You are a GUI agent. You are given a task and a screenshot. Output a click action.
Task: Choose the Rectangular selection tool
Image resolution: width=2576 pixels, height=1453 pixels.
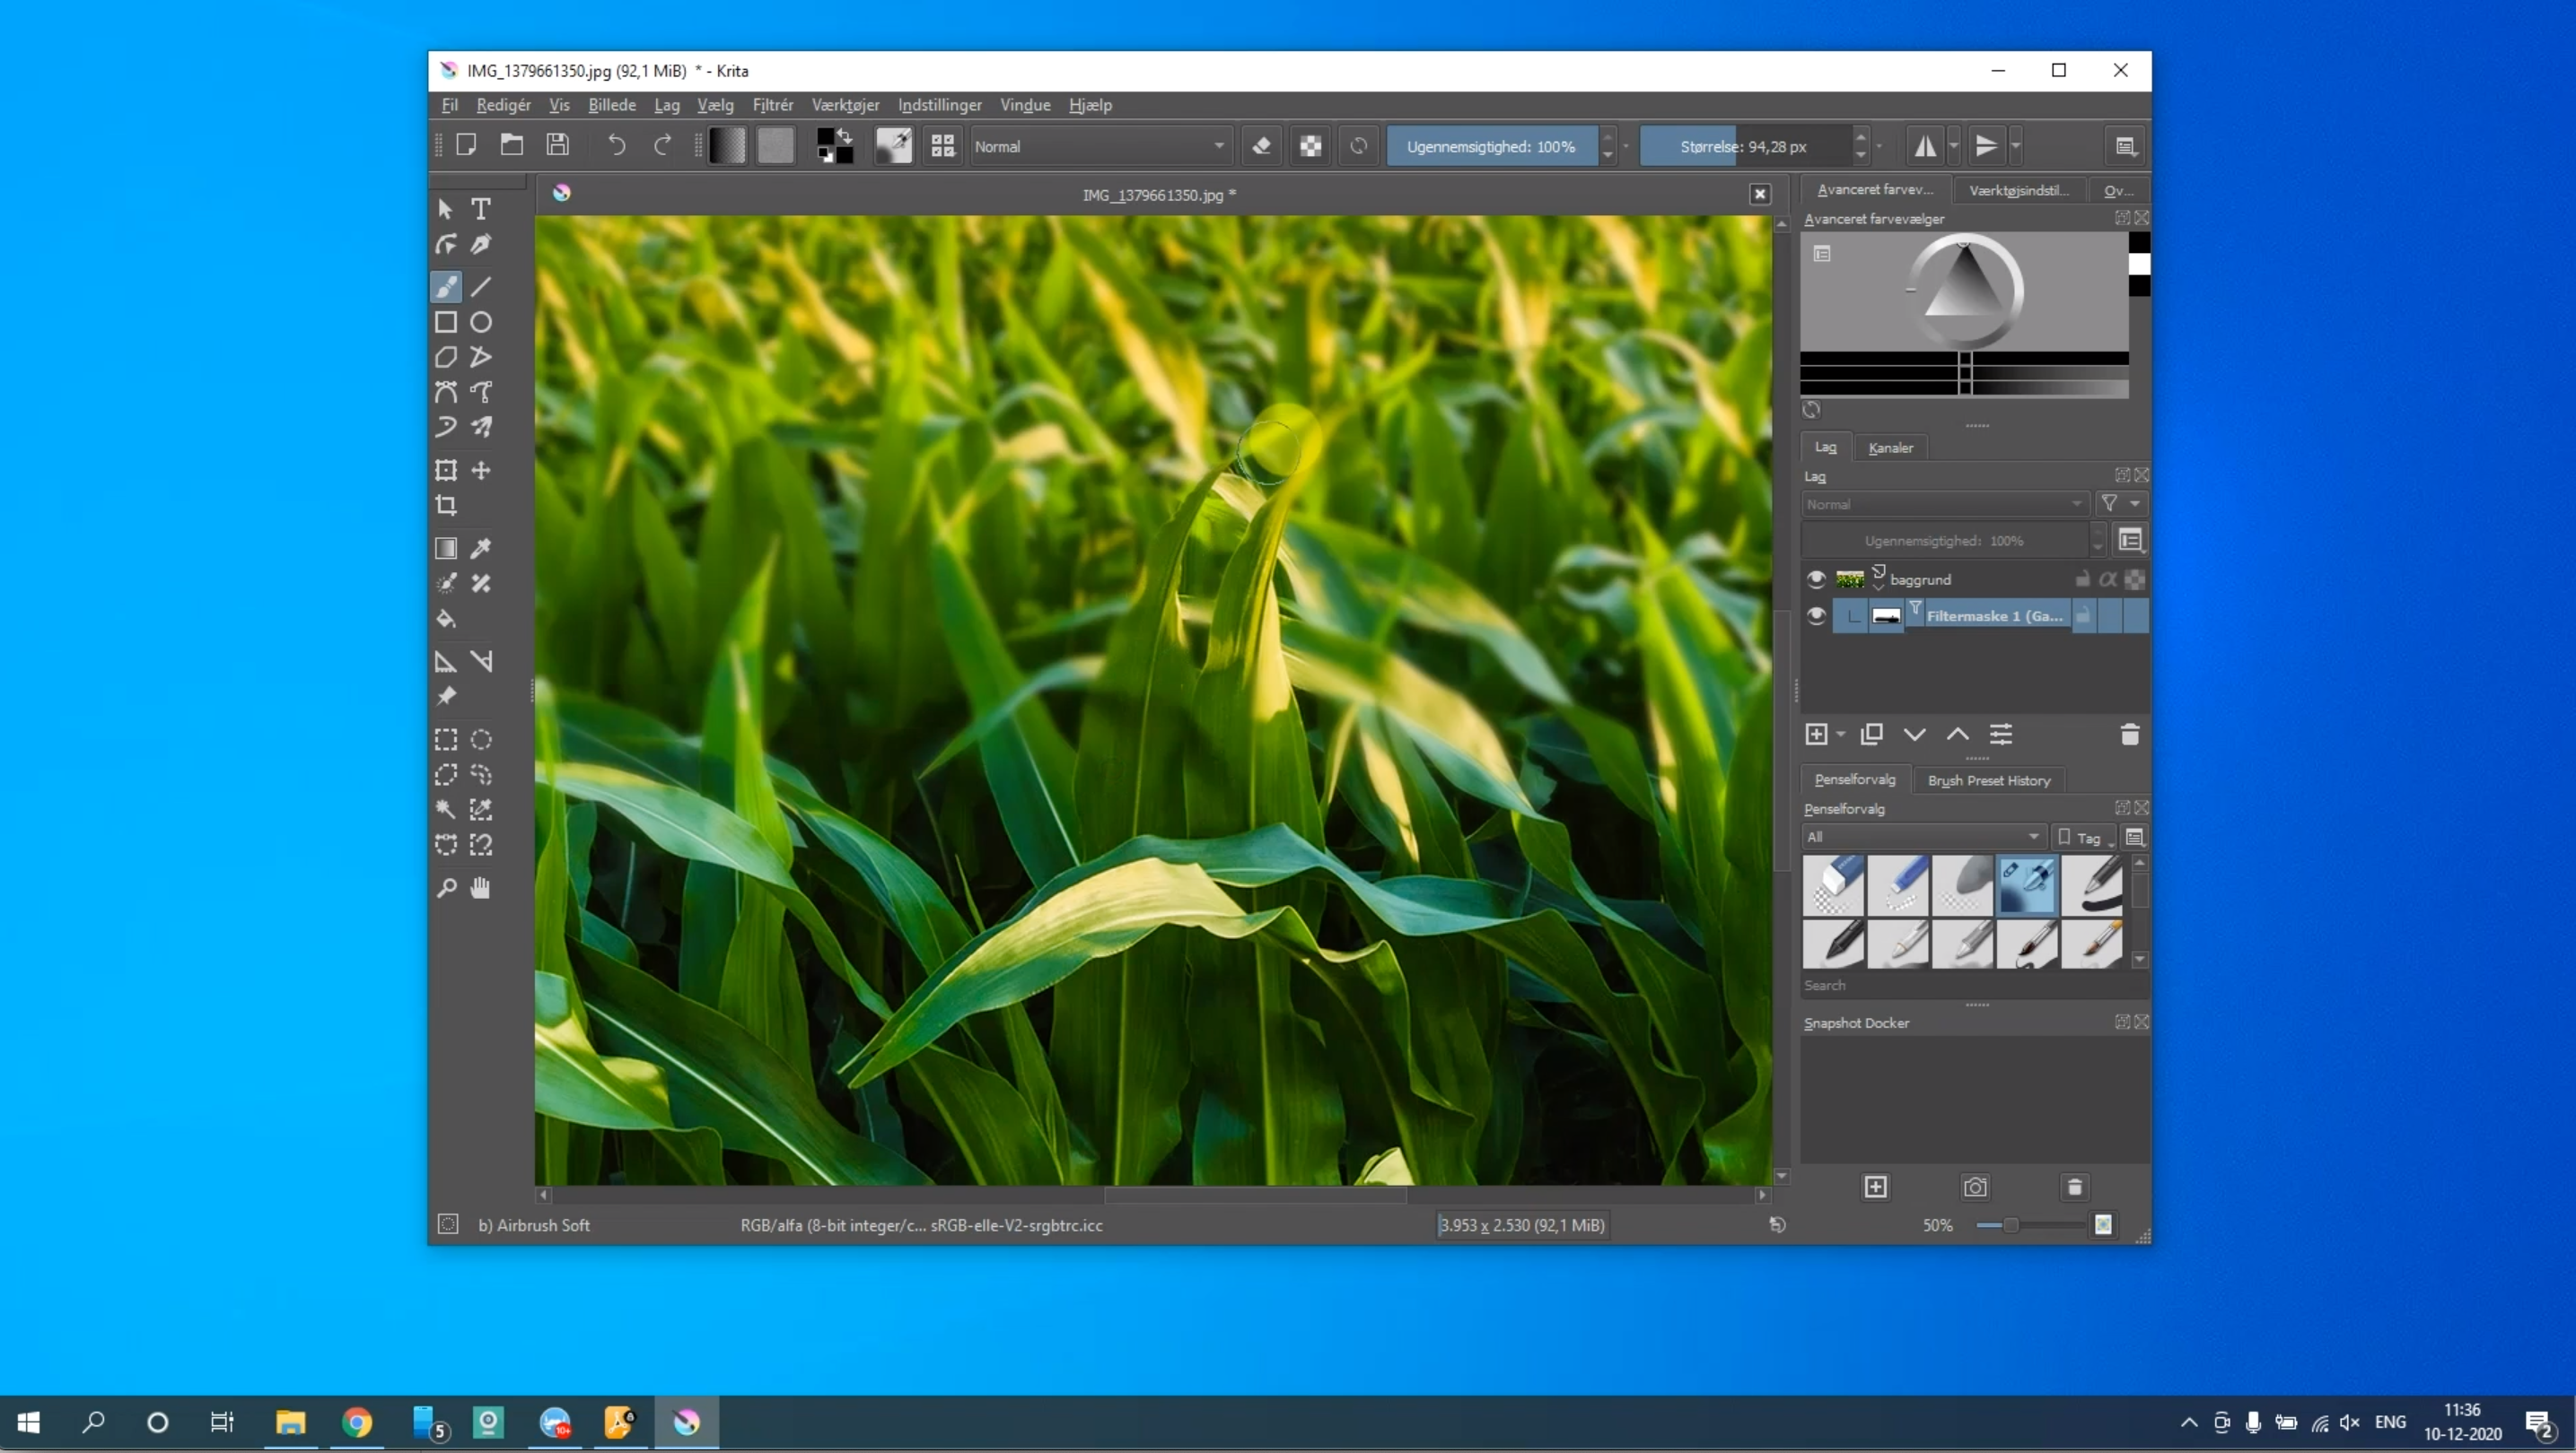pos(446,741)
